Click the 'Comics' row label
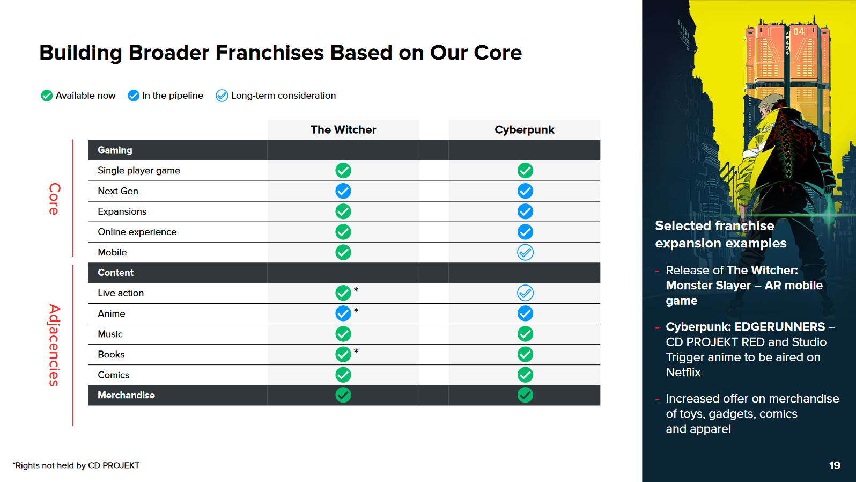Image resolution: width=856 pixels, height=482 pixels. 114,375
